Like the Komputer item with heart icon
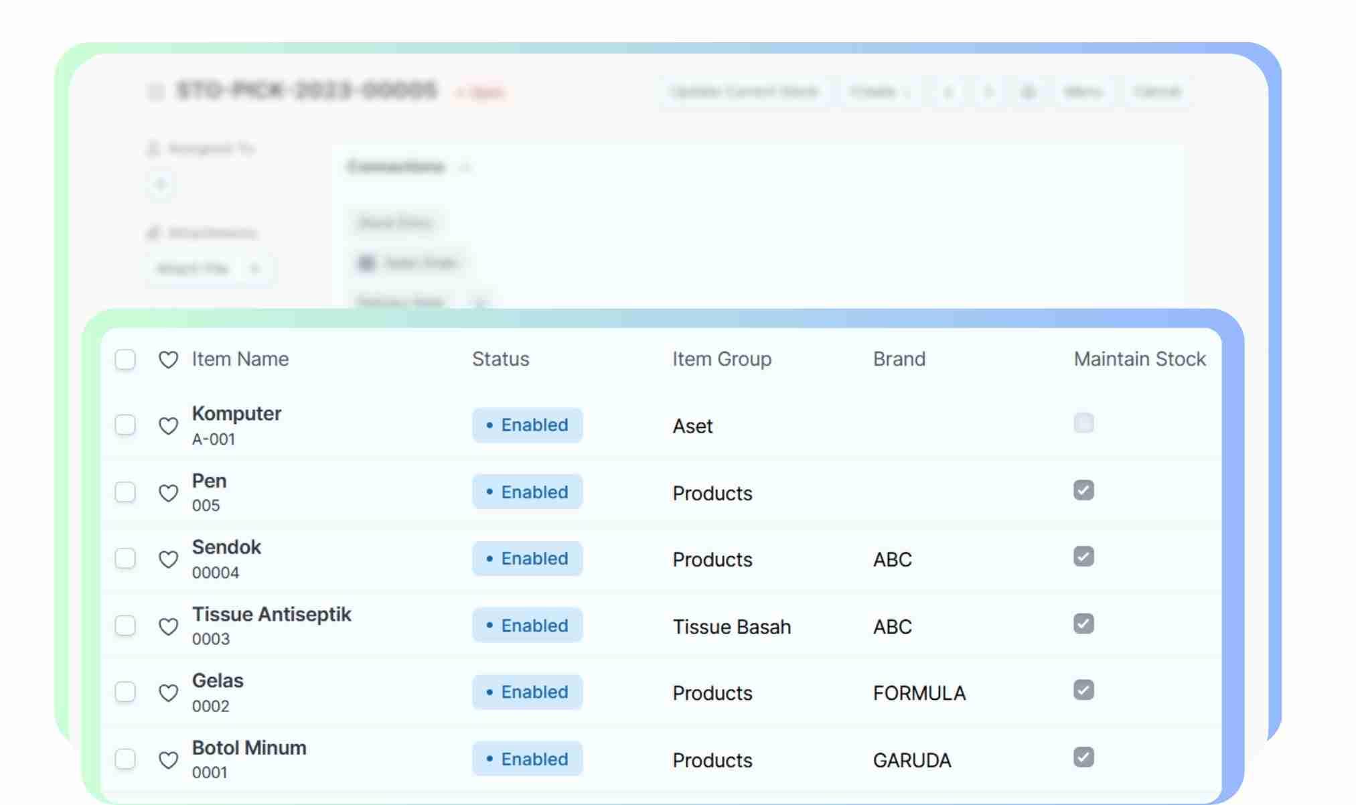 tap(168, 426)
